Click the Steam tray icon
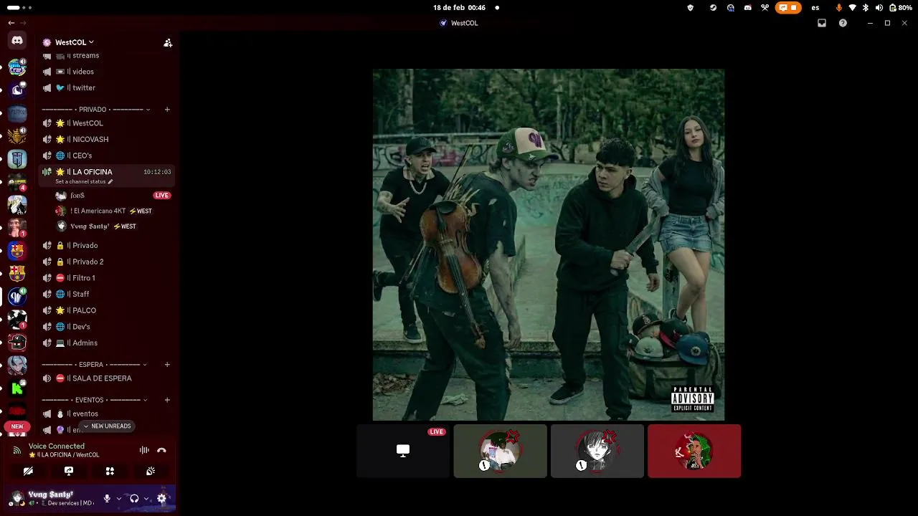Screen dimensions: 918x516 coord(713,8)
